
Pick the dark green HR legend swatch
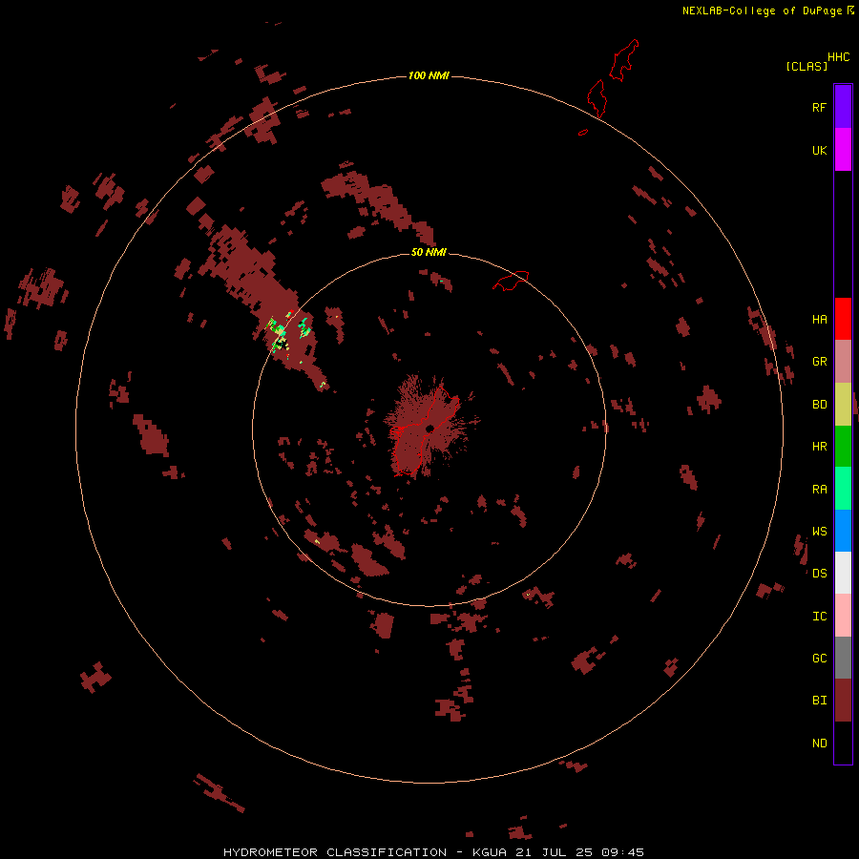pyautogui.click(x=843, y=447)
